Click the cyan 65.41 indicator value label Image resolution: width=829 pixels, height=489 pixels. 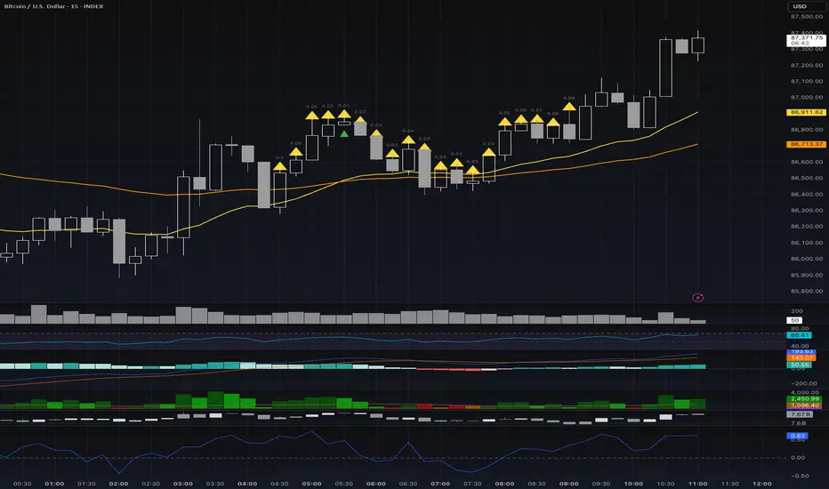[799, 335]
